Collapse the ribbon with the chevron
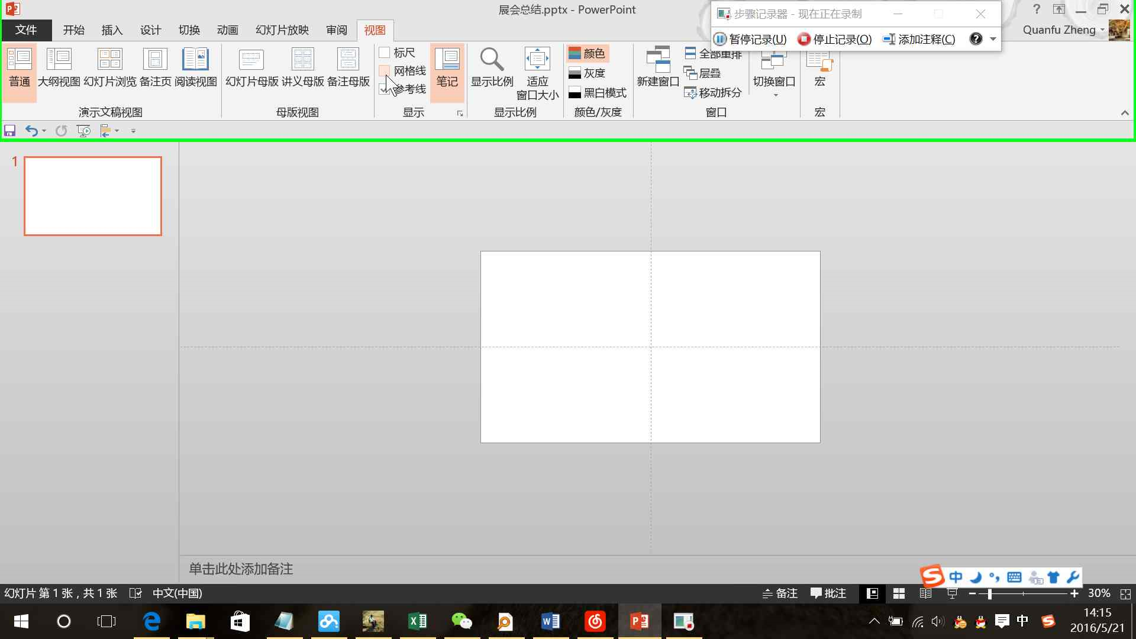This screenshot has width=1136, height=639. (1125, 113)
